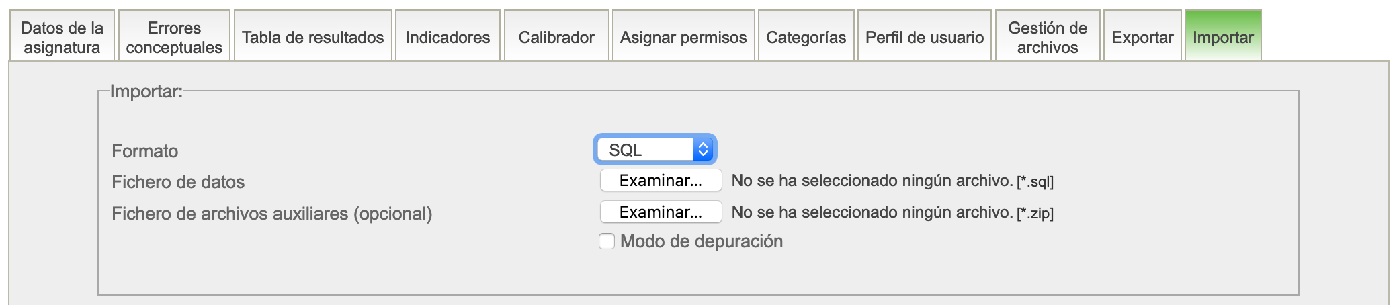Viewport: 1399px width, 305px height.
Task: Click the auxiliary .zip file status text
Action: click(x=872, y=212)
